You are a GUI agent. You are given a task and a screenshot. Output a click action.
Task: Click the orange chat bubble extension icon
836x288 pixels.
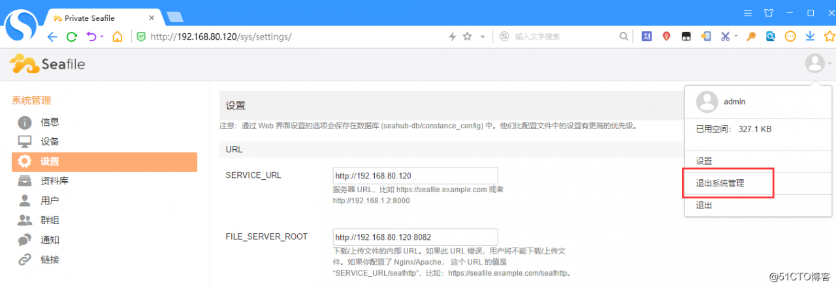[x=790, y=36]
